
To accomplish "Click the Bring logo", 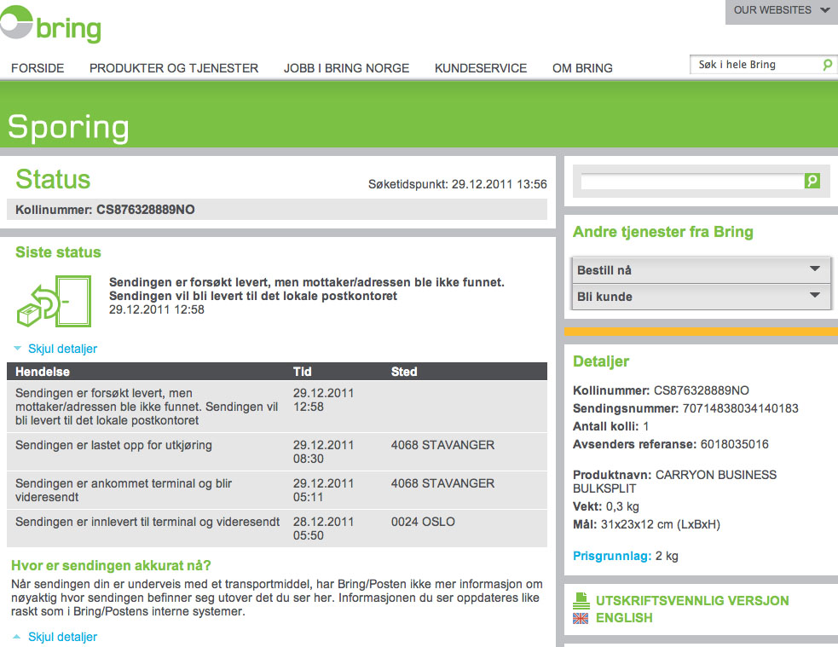I will click(50, 25).
